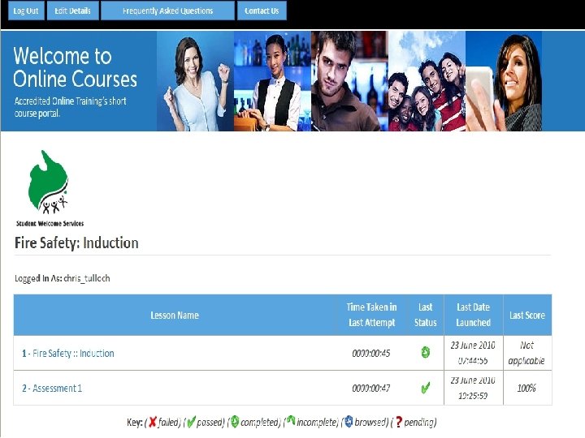The image size is (585, 438).
Task: Click the banner photo of the bearded man
Action: click(x=349, y=81)
